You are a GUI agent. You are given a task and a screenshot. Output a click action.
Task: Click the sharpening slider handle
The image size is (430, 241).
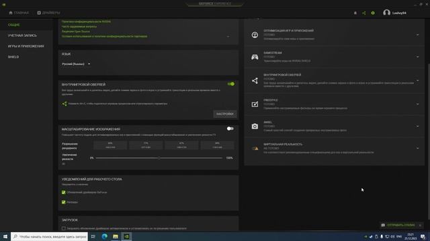point(159,158)
